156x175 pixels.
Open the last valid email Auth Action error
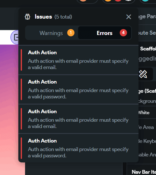78,119
